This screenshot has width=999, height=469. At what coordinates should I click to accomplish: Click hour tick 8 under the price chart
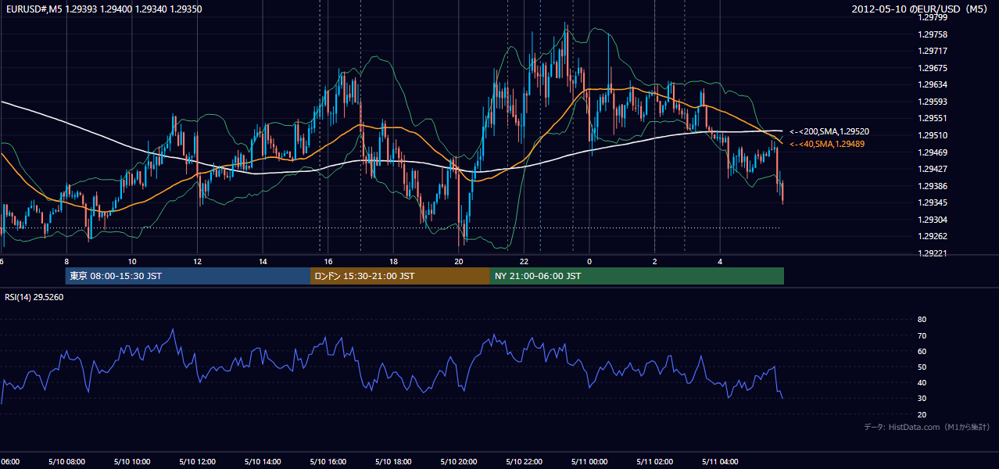pos(66,262)
